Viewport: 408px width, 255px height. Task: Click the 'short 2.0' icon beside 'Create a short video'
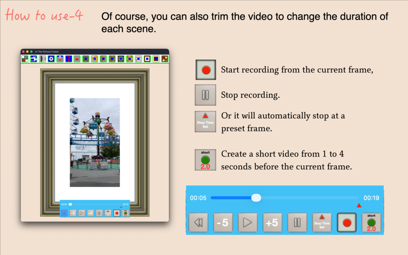tap(206, 160)
